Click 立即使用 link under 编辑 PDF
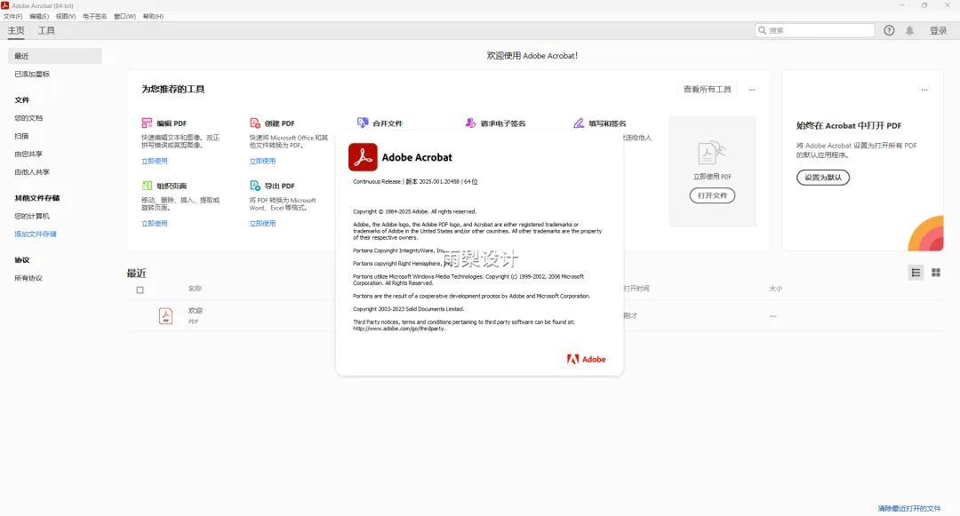This screenshot has width=960, height=516. coord(155,162)
